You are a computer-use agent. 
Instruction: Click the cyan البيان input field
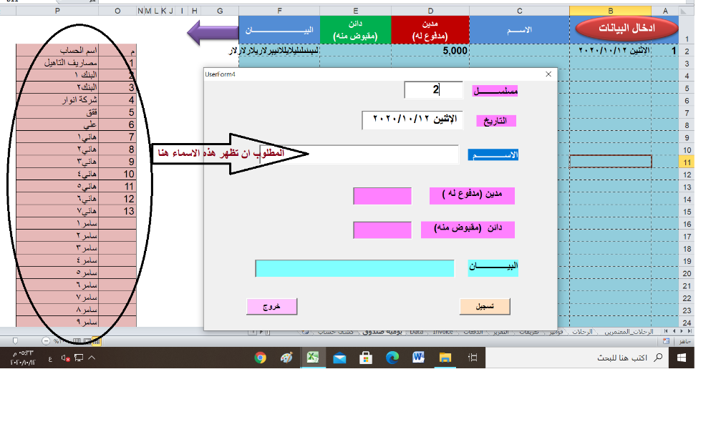click(355, 268)
